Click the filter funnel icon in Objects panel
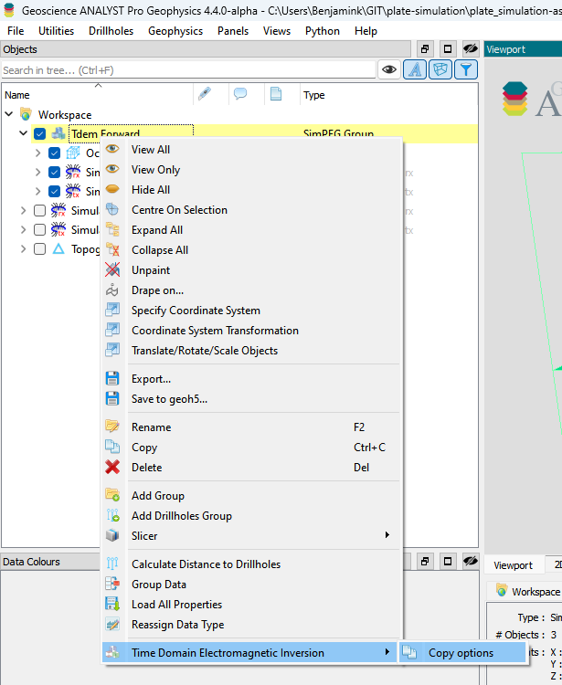 pos(466,69)
